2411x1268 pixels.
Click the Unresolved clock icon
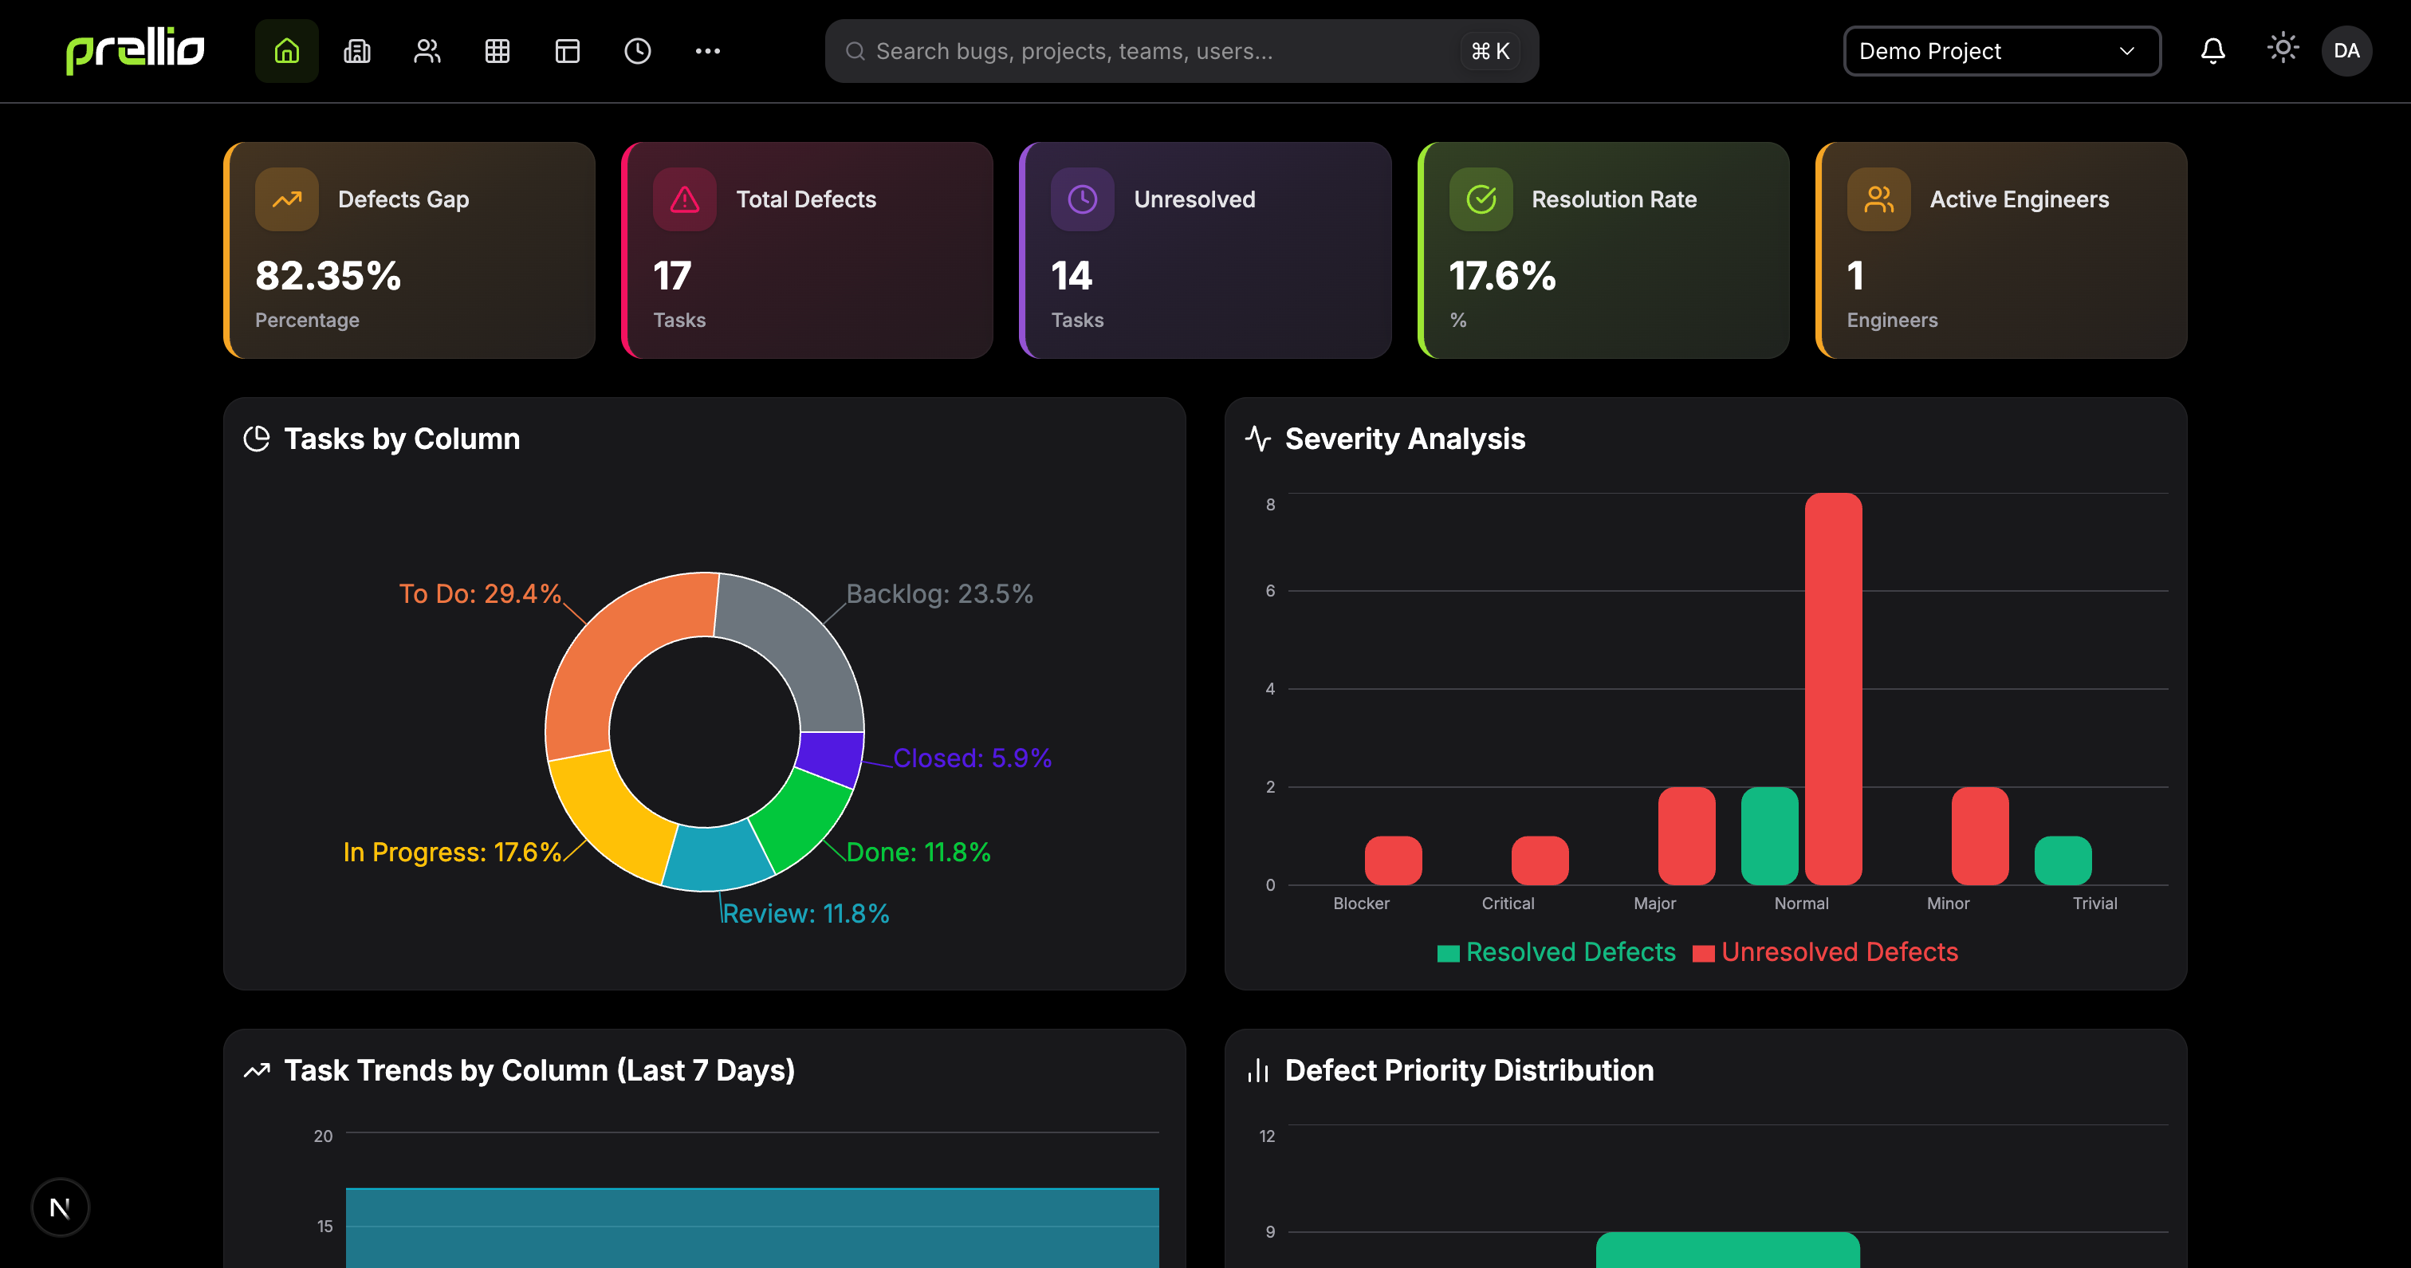click(1082, 199)
